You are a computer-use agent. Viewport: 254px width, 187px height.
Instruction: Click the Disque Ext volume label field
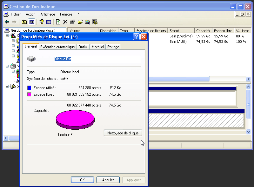click(97, 59)
